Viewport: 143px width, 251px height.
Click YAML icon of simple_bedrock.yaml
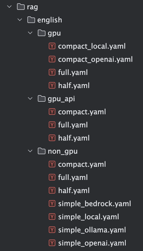coord(52,204)
